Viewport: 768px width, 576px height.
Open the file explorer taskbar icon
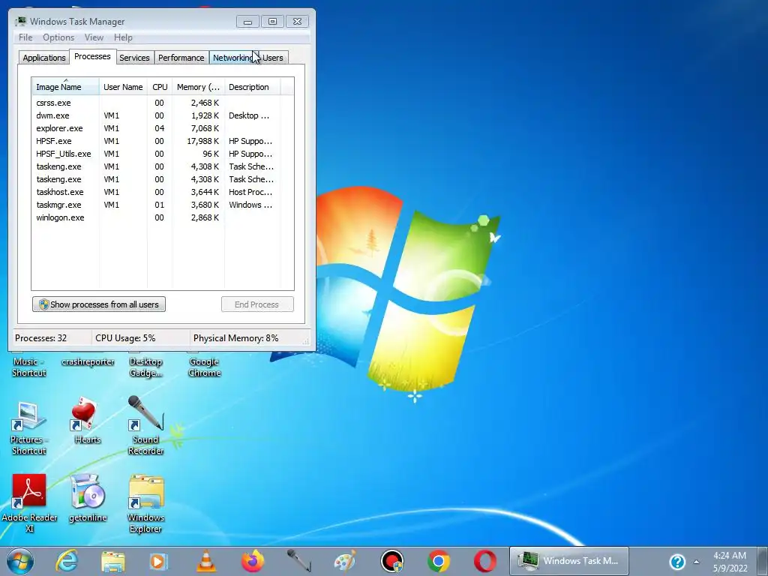113,561
